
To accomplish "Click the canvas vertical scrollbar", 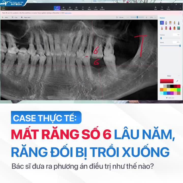I will click(x=157, y=57).
